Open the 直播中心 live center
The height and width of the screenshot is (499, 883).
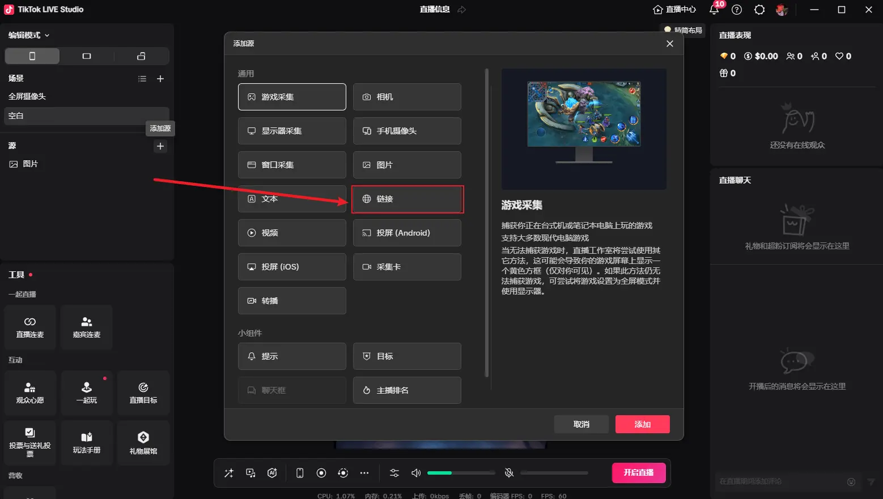tap(674, 10)
